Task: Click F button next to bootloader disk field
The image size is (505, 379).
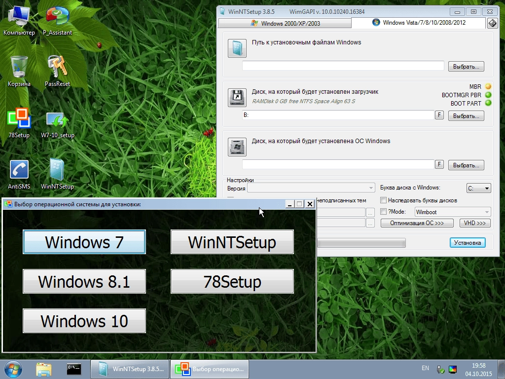Action: [x=439, y=114]
